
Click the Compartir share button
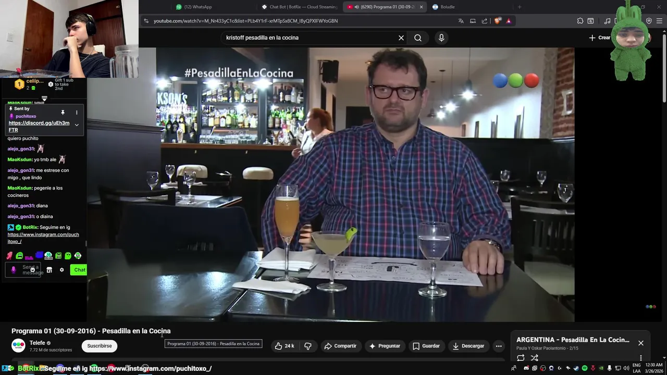340,346
